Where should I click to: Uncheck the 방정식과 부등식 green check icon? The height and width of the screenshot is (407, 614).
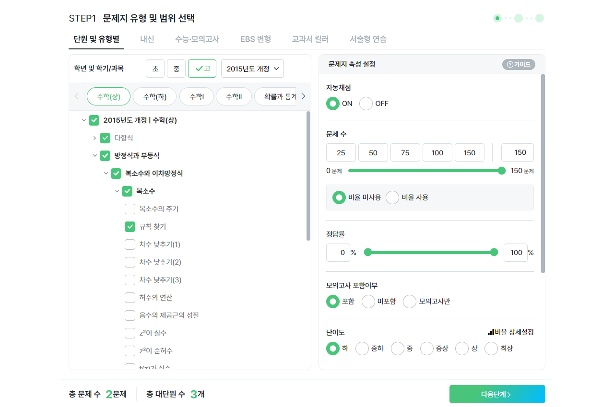pos(105,156)
